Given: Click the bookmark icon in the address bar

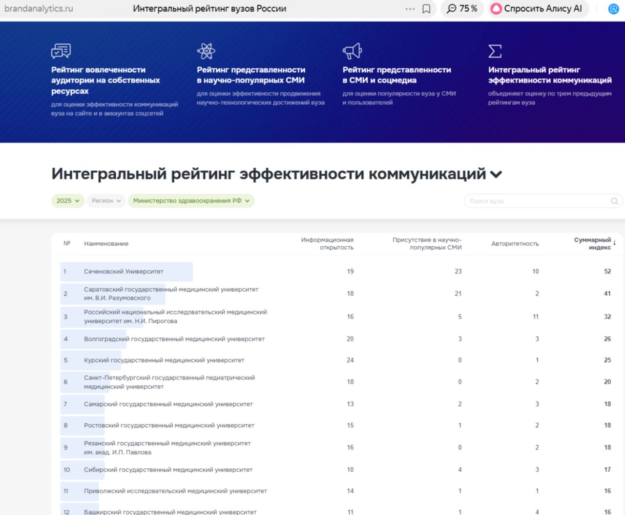Looking at the screenshot, I should point(426,9).
